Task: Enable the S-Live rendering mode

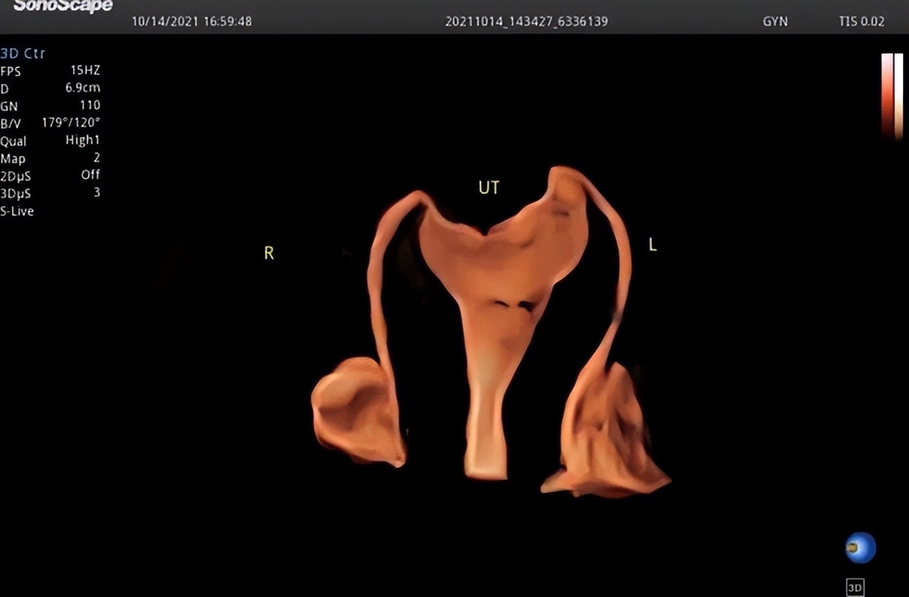Action: [19, 211]
